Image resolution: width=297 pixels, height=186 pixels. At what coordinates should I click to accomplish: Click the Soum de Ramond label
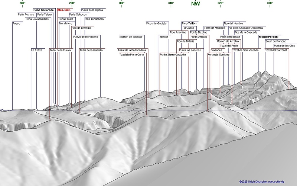pyautogui.click(x=276, y=41)
